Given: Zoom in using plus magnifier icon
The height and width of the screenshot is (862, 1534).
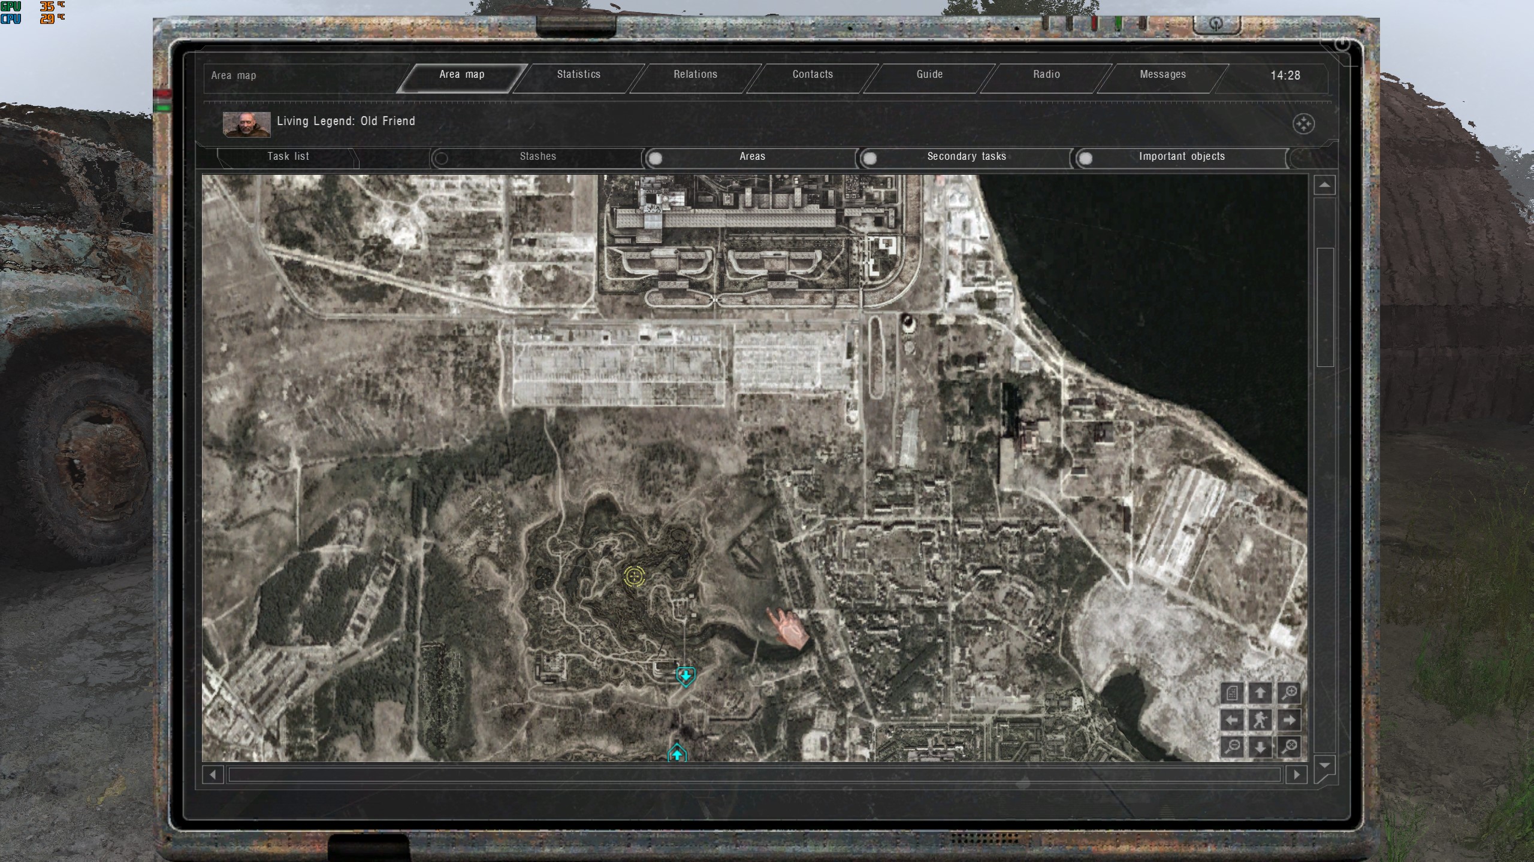Looking at the screenshot, I should point(1289,693).
